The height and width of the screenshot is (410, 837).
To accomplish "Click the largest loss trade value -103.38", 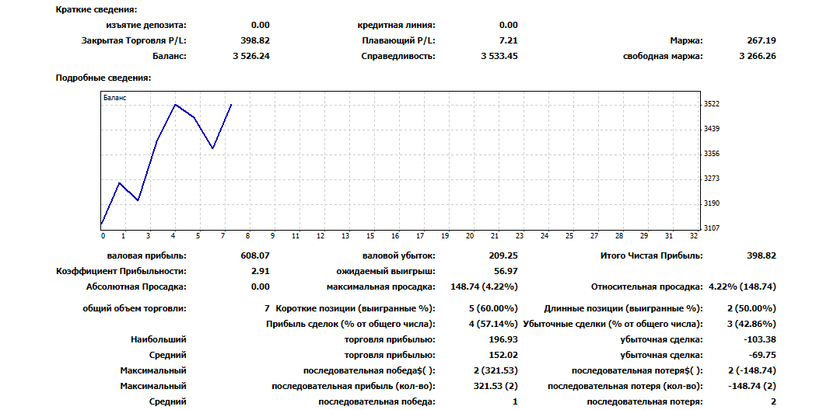I will (x=761, y=339).
